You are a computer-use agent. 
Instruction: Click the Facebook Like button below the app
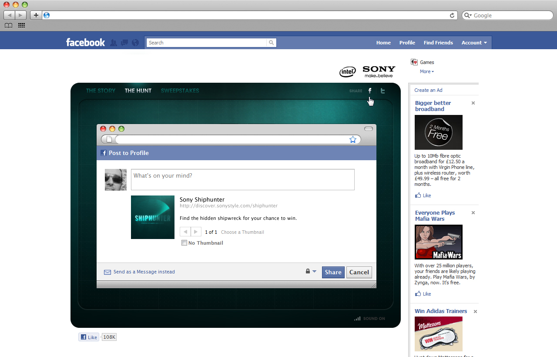(89, 337)
